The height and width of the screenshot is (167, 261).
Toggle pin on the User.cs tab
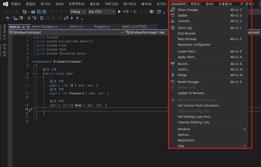pos(23,27)
